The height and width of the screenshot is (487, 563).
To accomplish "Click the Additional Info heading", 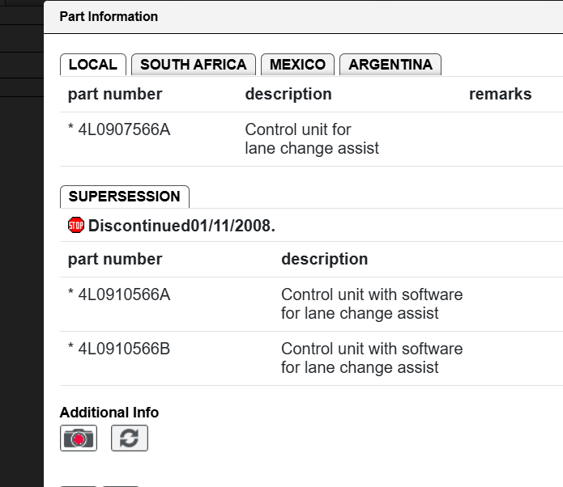I will click(x=109, y=413).
